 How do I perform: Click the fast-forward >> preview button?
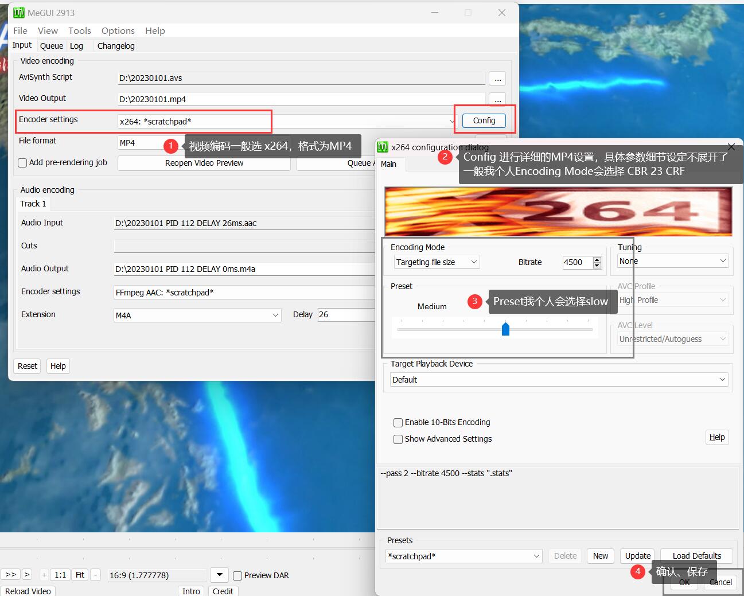click(11, 574)
